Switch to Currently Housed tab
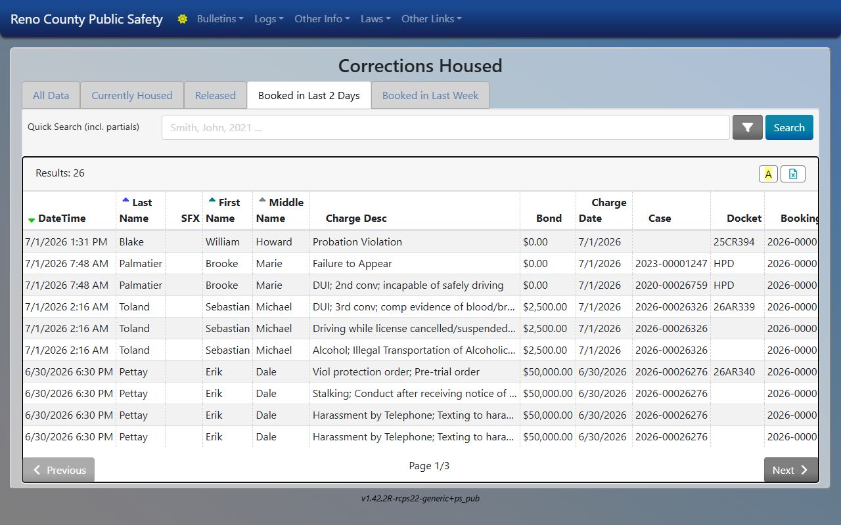Screen dimensions: 841x525 [x=132, y=95]
